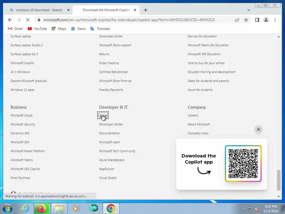Open the browser side panel
This screenshot has width=285, height=214.
[x=257, y=20]
